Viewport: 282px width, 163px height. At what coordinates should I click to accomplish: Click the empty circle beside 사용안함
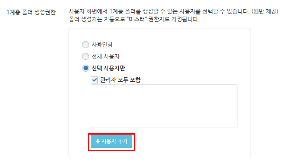click(x=86, y=45)
